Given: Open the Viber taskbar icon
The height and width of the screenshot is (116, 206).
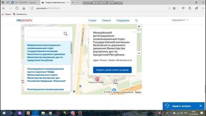Looking at the screenshot, I should tap(73, 113).
